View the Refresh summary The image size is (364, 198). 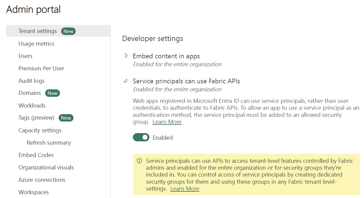48,142
